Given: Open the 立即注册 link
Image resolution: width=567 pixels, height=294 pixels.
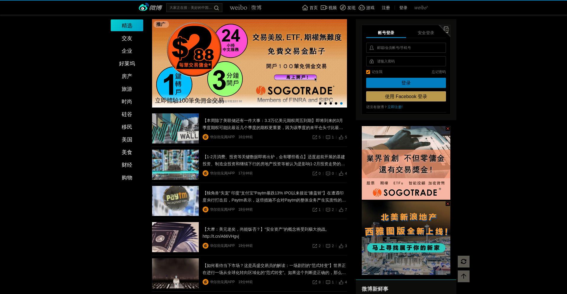Looking at the screenshot, I should (x=395, y=107).
